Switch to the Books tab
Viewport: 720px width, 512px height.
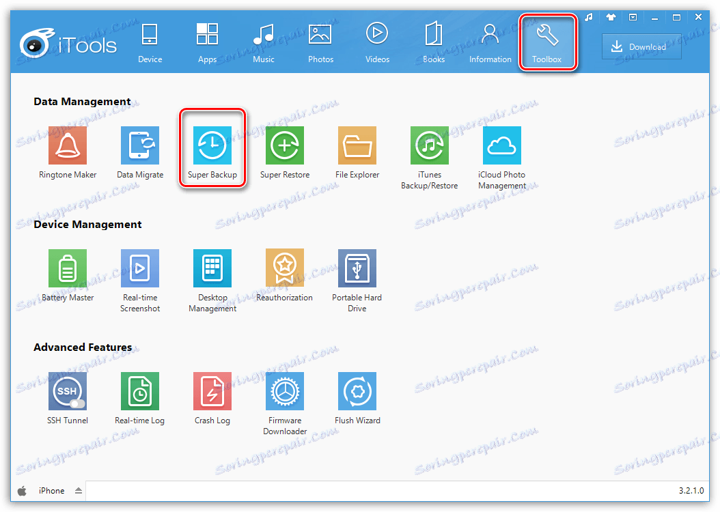(x=434, y=44)
